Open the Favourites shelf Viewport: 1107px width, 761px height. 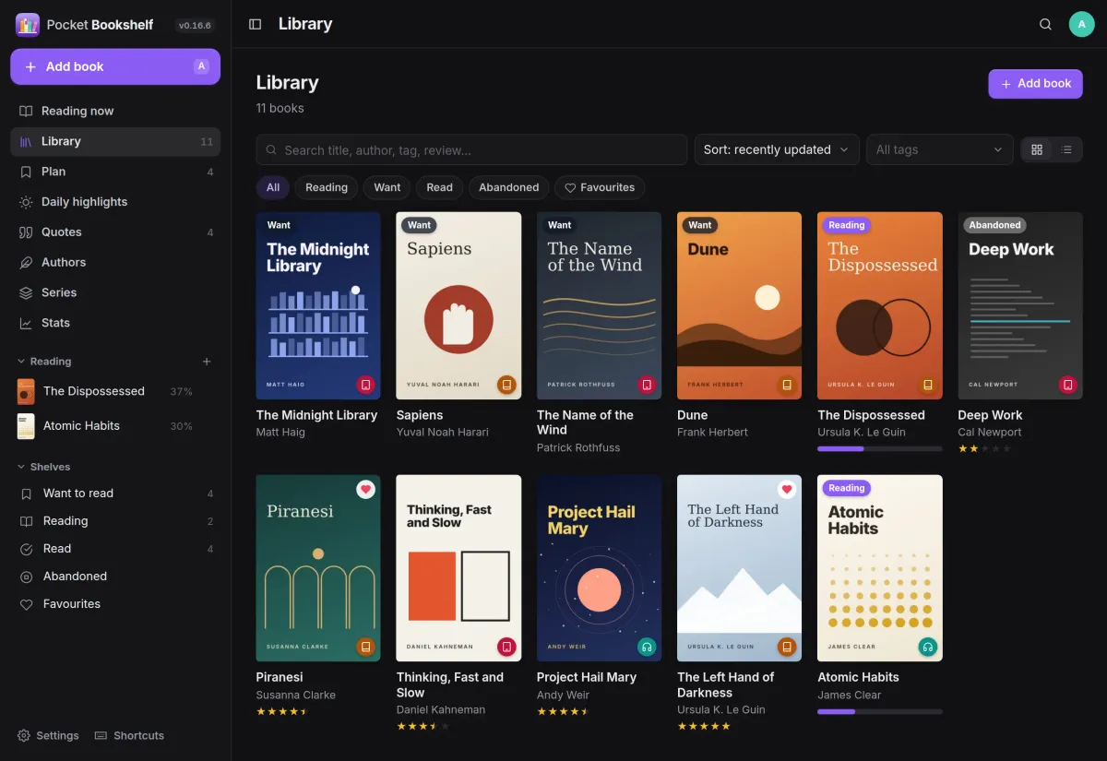pyautogui.click(x=115, y=604)
